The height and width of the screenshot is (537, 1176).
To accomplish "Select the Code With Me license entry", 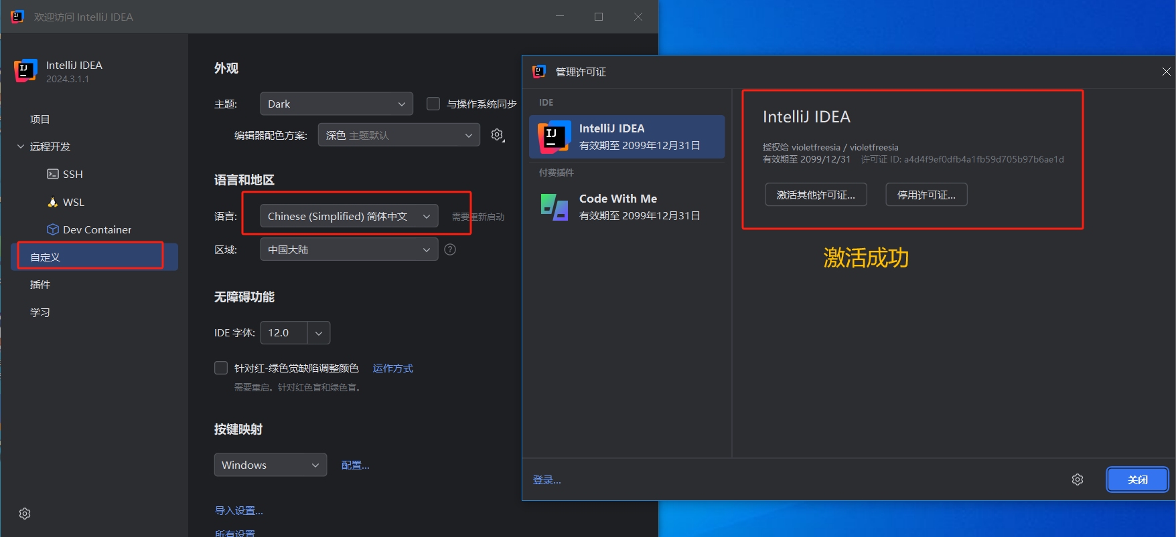I will 627,207.
